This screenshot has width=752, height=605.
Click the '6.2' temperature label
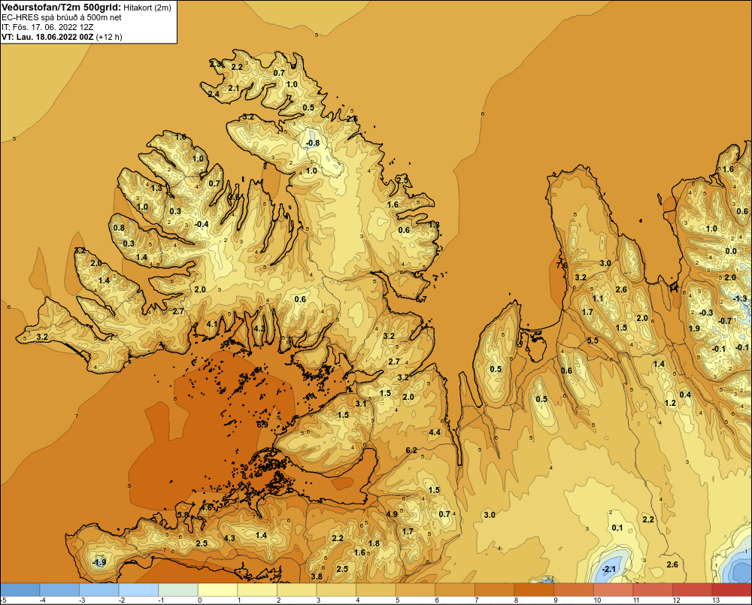pyautogui.click(x=411, y=450)
